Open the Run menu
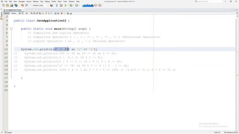The image size is (239, 134). click(x=42, y=1)
